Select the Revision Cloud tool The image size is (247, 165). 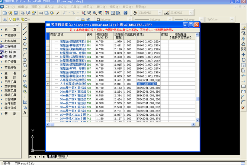click(x=25, y=65)
